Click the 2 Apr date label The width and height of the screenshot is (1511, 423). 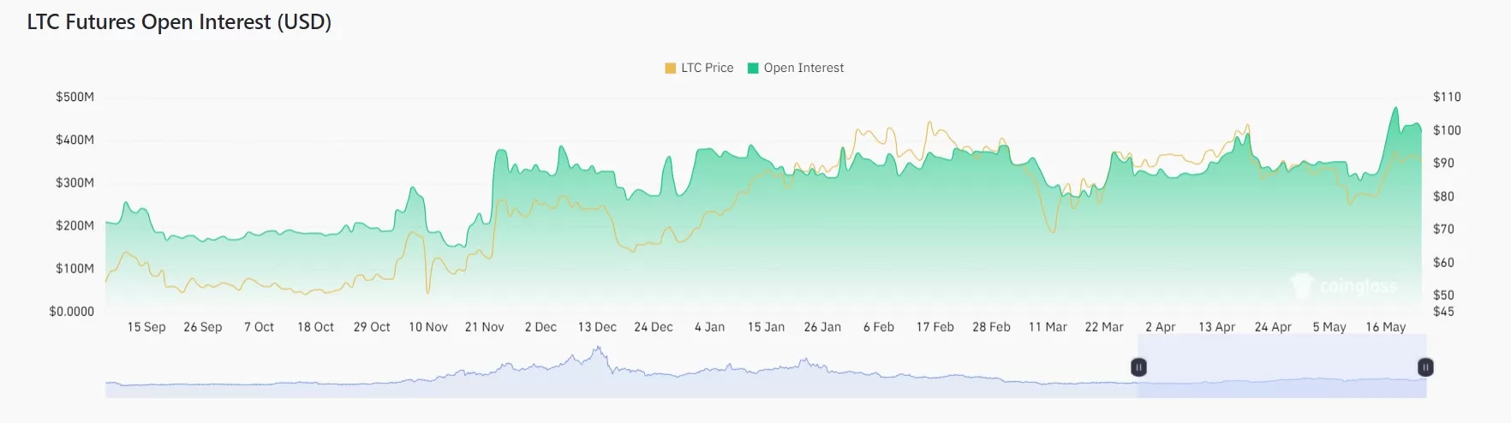coord(1160,327)
